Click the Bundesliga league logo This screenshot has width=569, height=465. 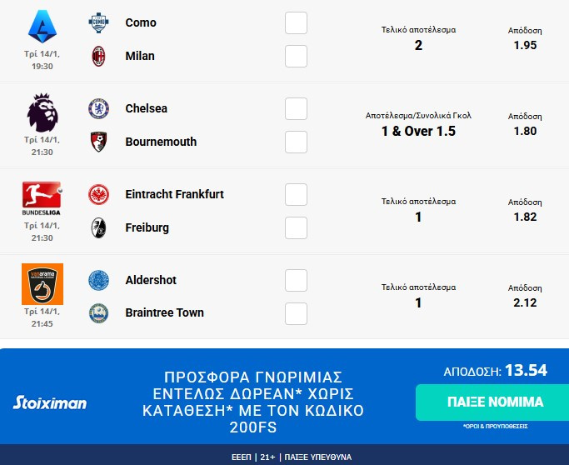[42, 197]
